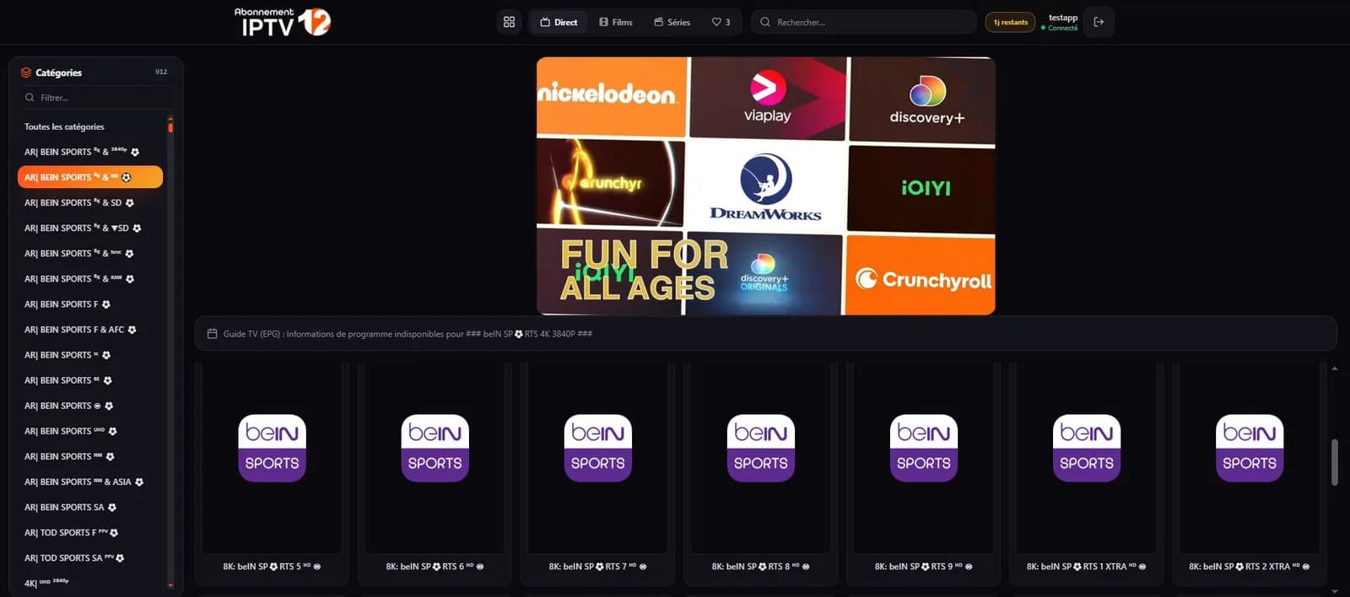Open the beIN SPORTS 6 HD channel logo
Image resolution: width=1350 pixels, height=597 pixels.
435,448
